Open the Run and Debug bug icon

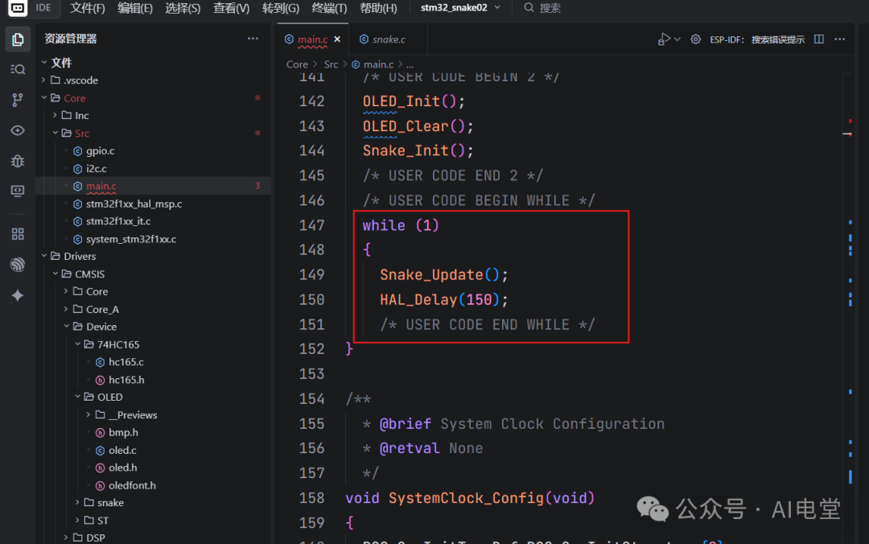(17, 161)
